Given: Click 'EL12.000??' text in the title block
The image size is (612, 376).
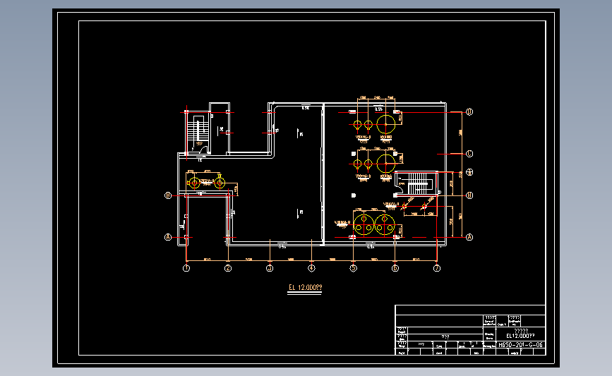Looking at the screenshot, I should pyautogui.click(x=521, y=336).
